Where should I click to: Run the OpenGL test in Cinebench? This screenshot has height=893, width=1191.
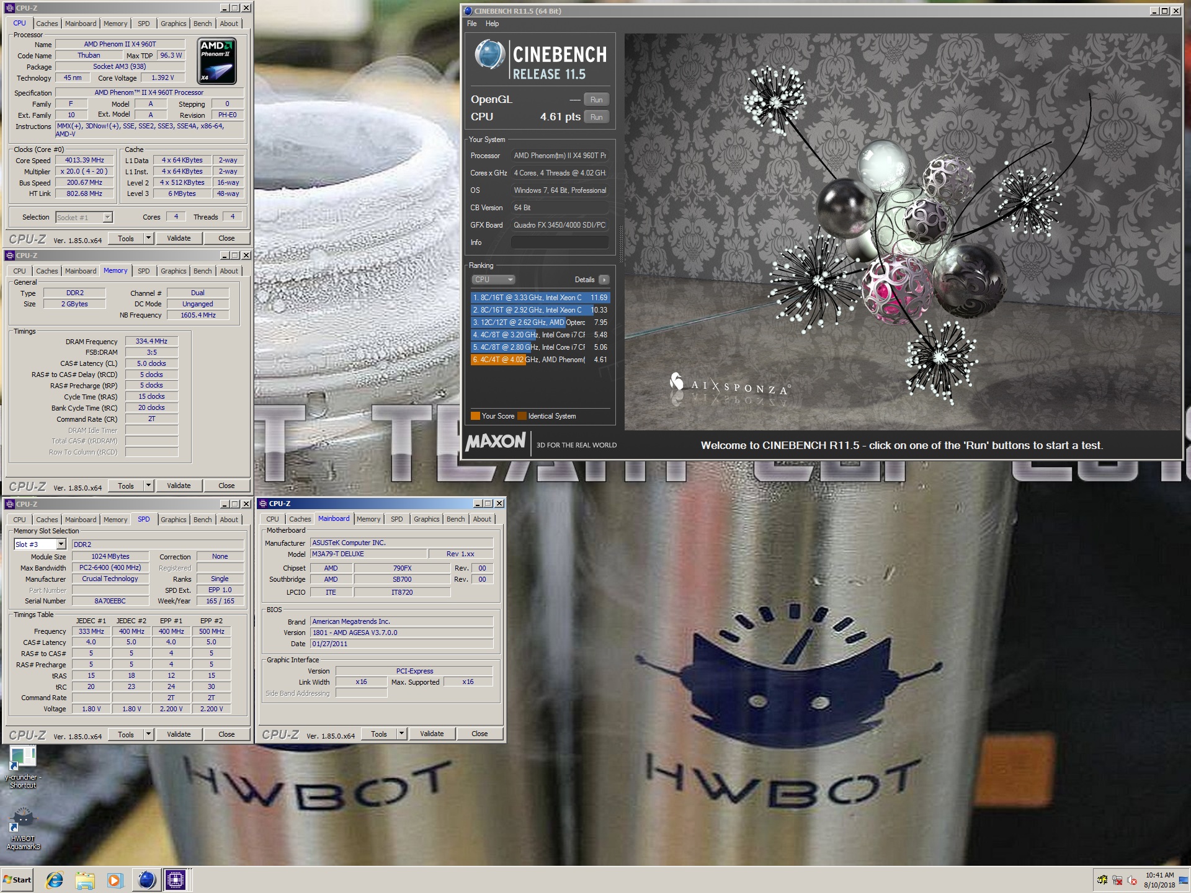point(596,100)
